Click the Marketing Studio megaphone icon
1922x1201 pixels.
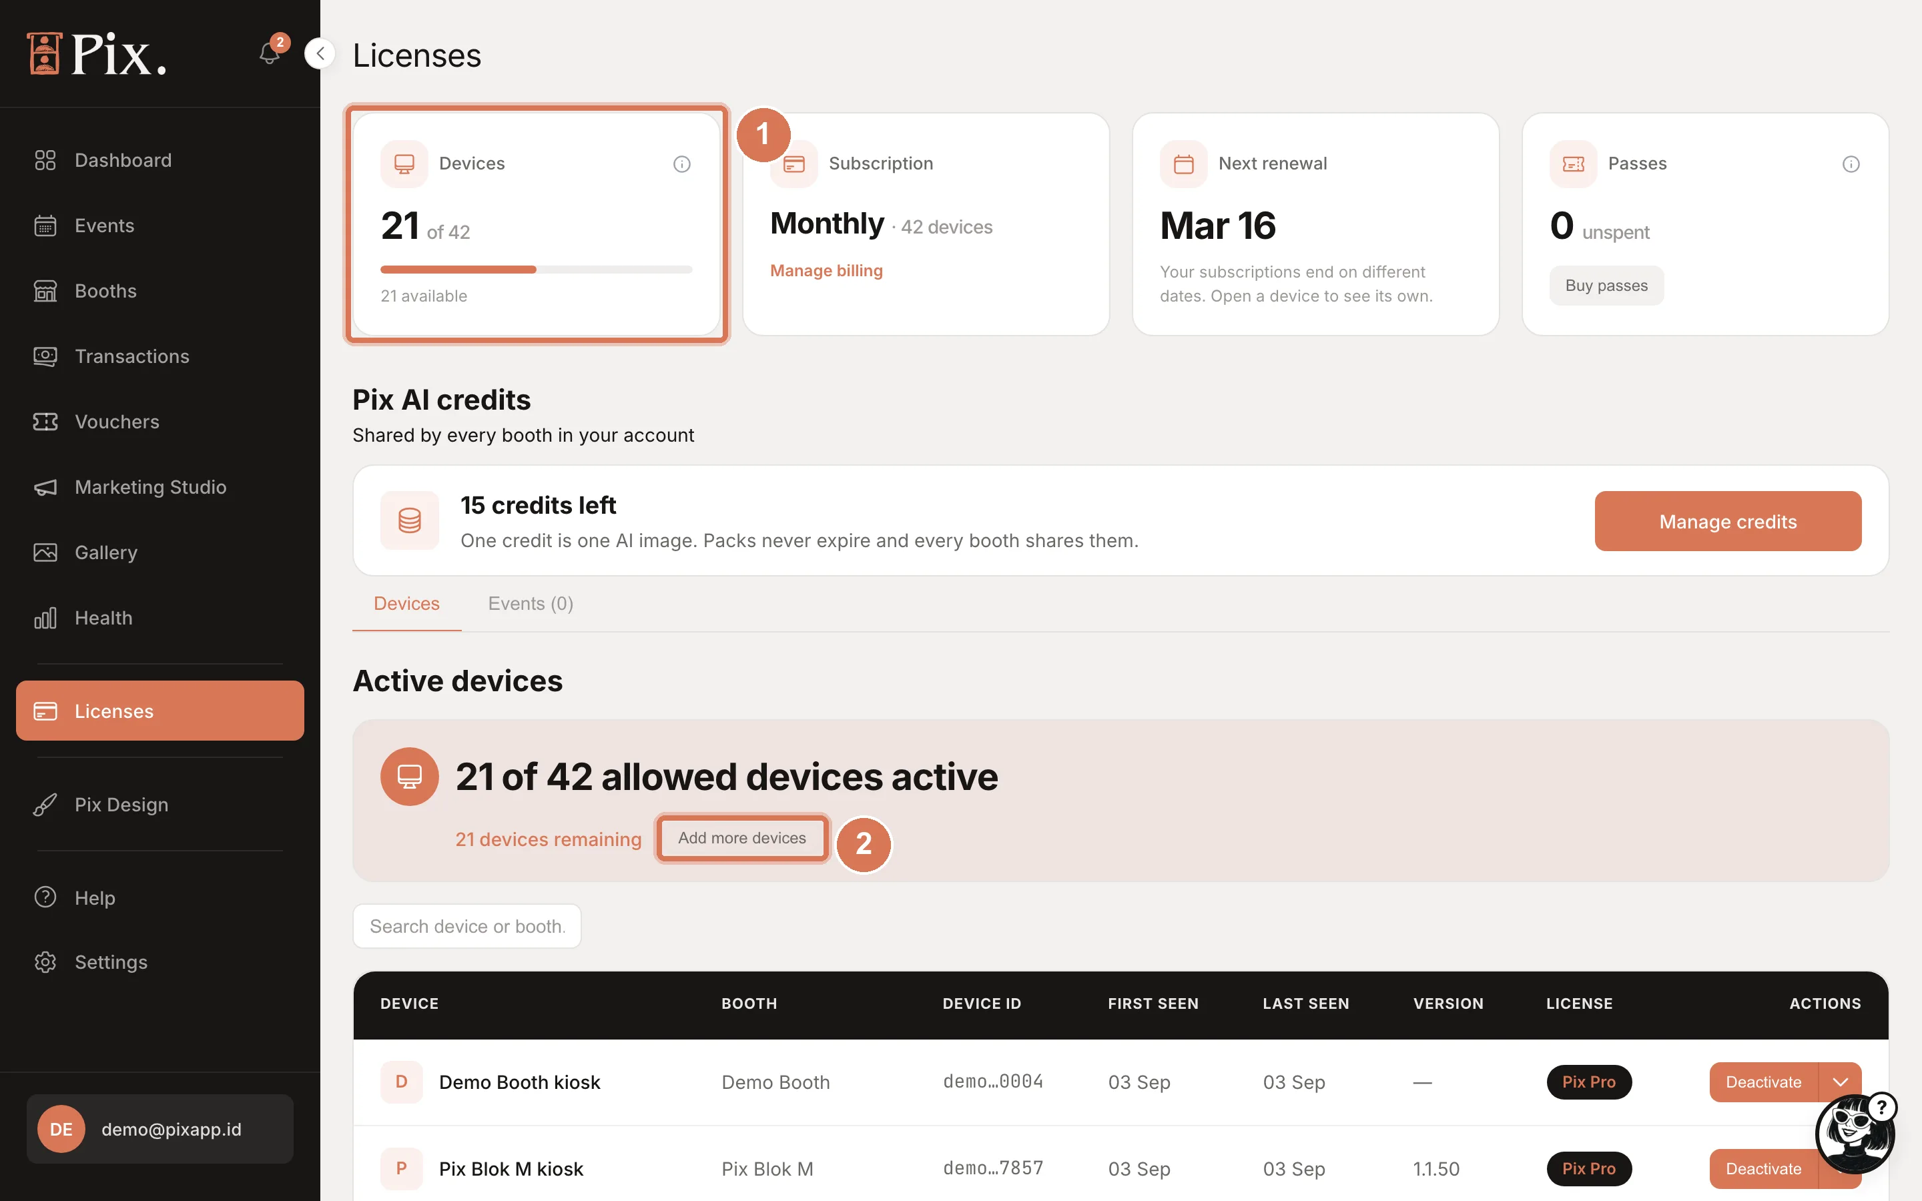(x=45, y=487)
